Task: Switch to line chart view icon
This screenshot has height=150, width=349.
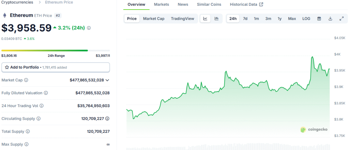Action: (x=205, y=19)
